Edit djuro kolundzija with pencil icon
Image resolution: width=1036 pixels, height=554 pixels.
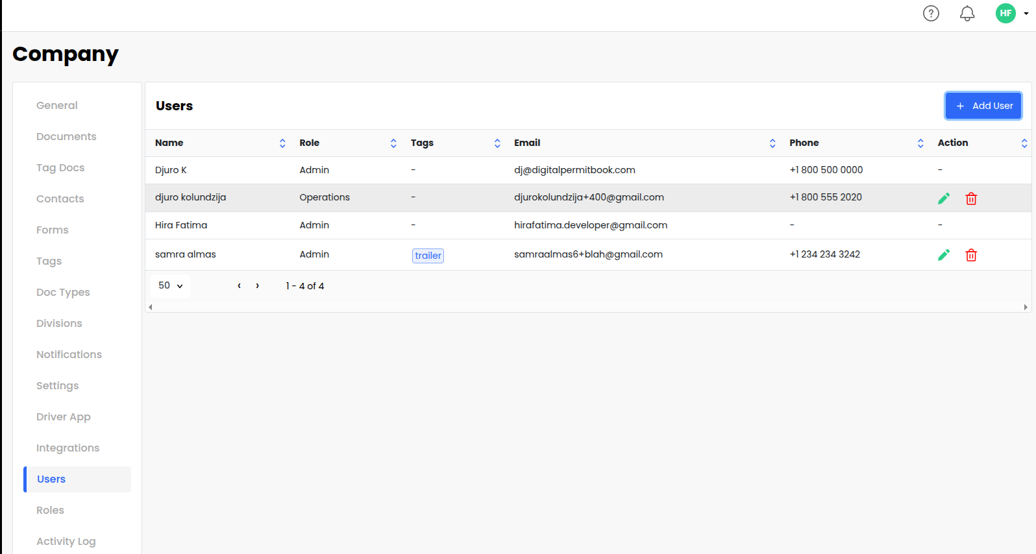pyautogui.click(x=944, y=199)
